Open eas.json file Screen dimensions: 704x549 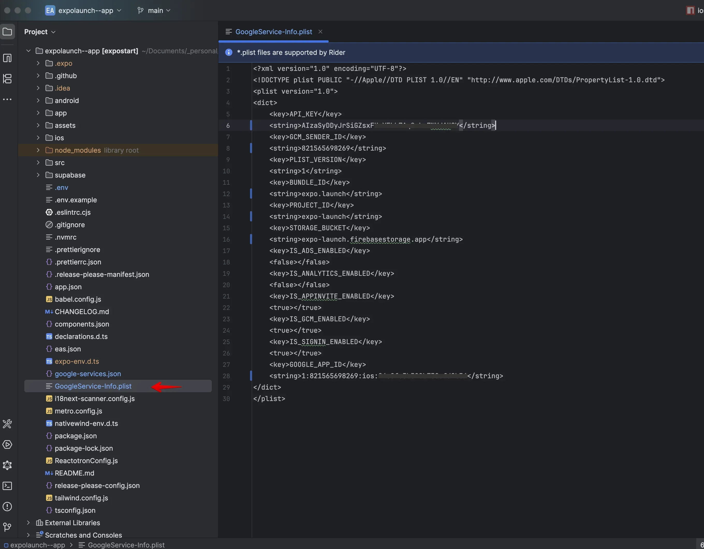pos(68,349)
